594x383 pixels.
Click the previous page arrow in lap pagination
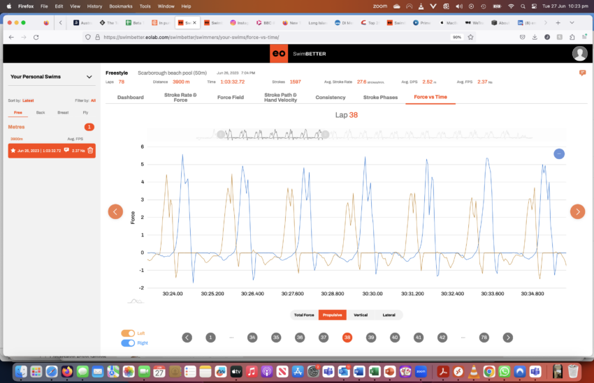[x=187, y=337]
